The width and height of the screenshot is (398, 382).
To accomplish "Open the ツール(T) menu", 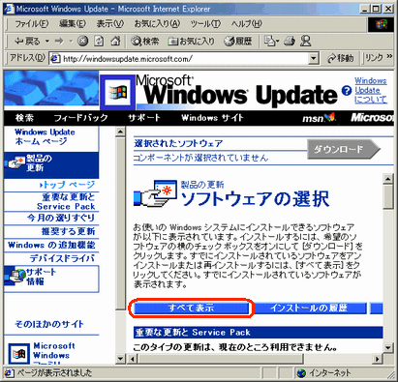I will pyautogui.click(x=205, y=24).
